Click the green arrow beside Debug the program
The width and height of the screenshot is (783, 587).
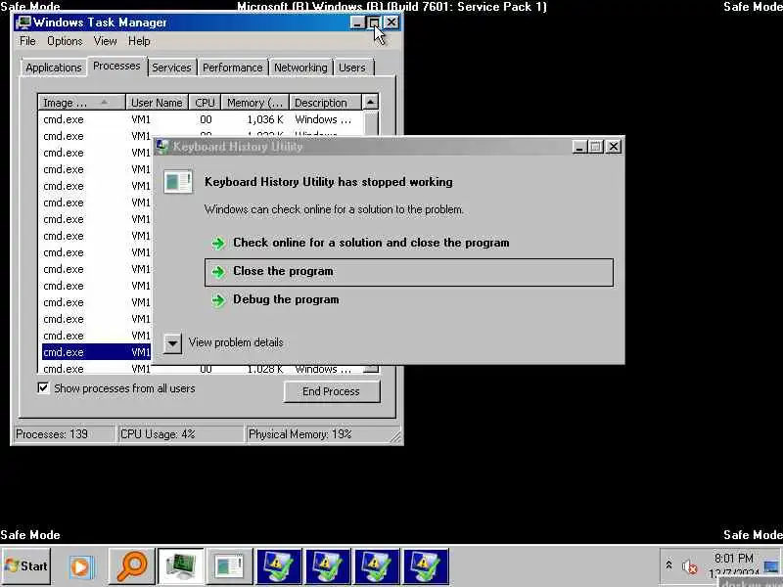218,300
